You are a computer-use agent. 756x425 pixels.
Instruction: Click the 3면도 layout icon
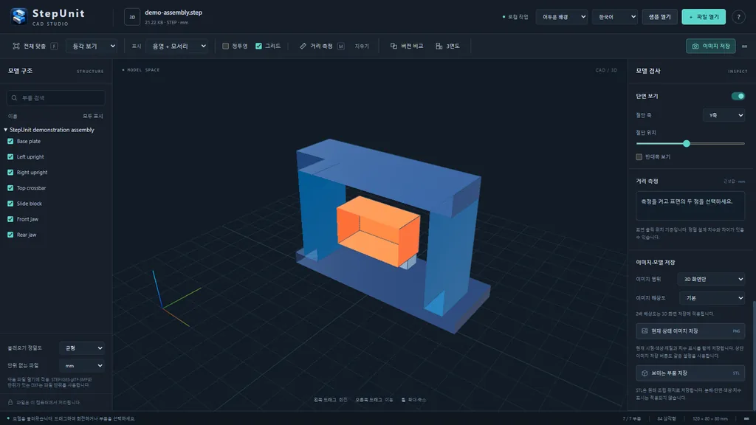tap(439, 46)
